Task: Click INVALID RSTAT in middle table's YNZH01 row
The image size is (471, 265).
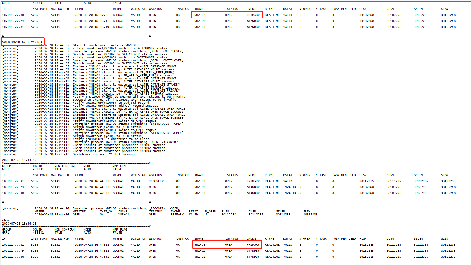Action: click(x=289, y=187)
